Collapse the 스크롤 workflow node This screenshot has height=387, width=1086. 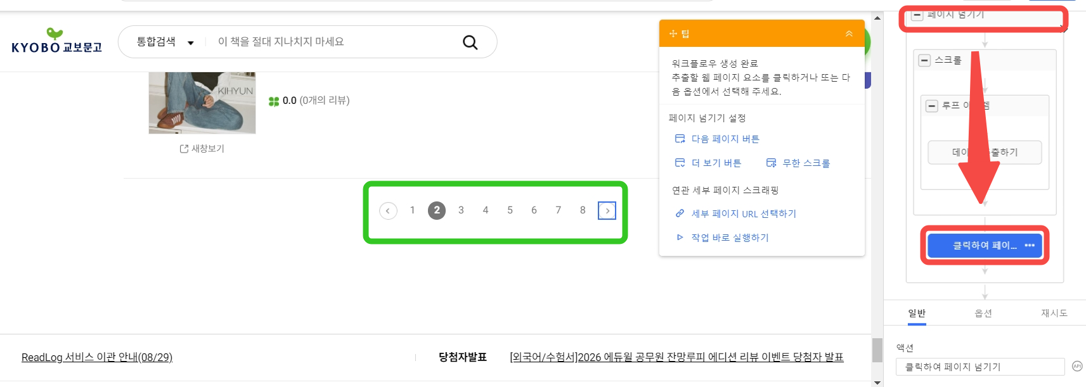click(924, 60)
